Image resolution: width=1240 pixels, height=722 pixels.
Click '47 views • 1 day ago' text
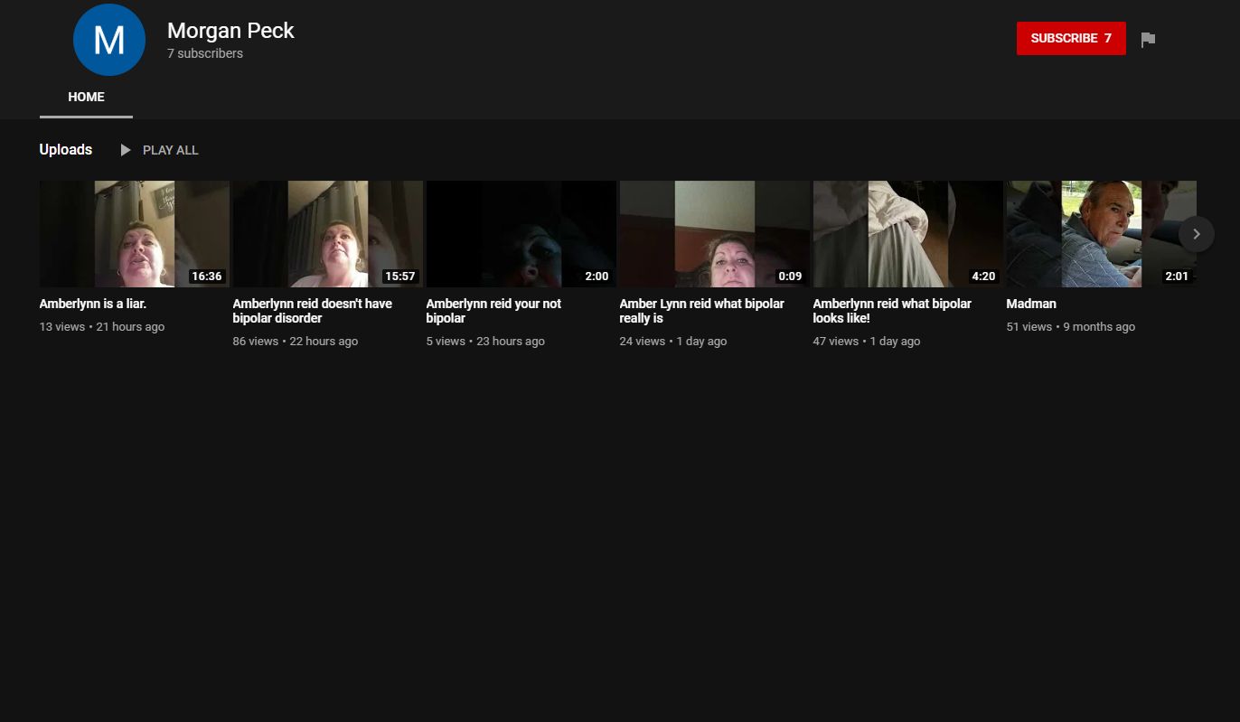867,342
